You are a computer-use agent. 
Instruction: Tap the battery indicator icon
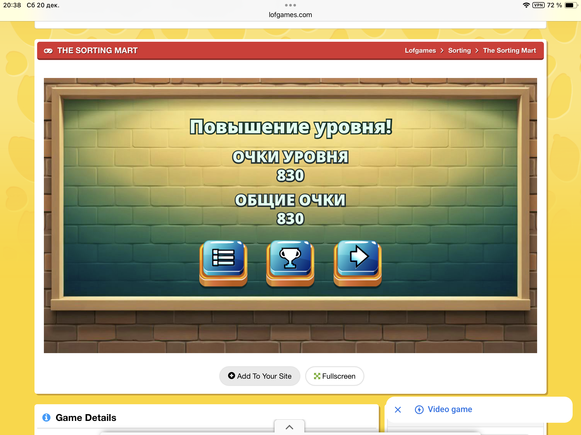point(571,5)
